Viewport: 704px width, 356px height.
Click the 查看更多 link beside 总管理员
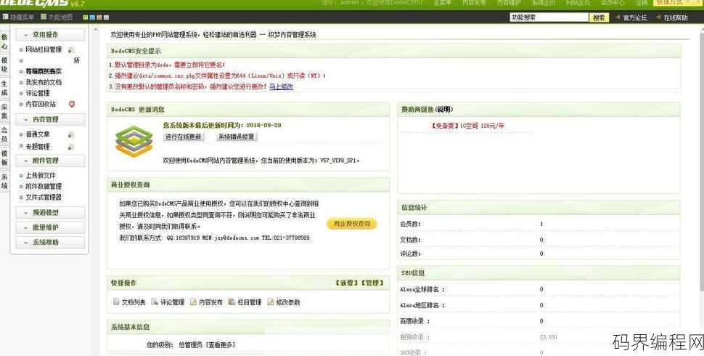(x=221, y=345)
